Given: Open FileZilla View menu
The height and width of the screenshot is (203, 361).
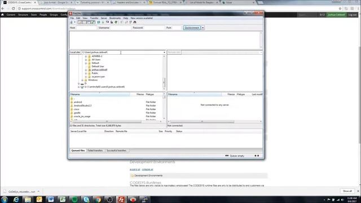Looking at the screenshot, I should (x=85, y=18).
